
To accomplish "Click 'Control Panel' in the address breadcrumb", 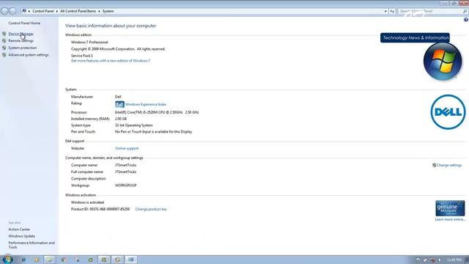I will (43, 11).
